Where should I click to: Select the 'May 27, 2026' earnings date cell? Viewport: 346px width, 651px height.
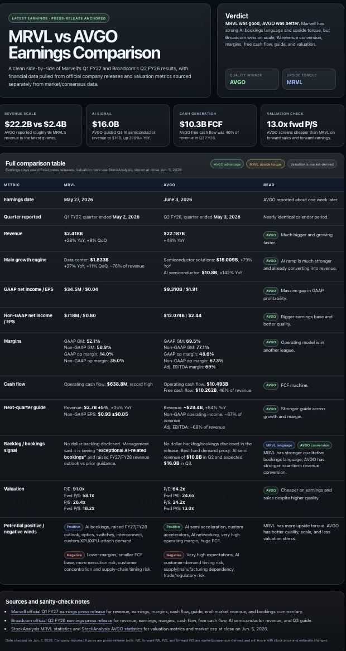(x=79, y=200)
